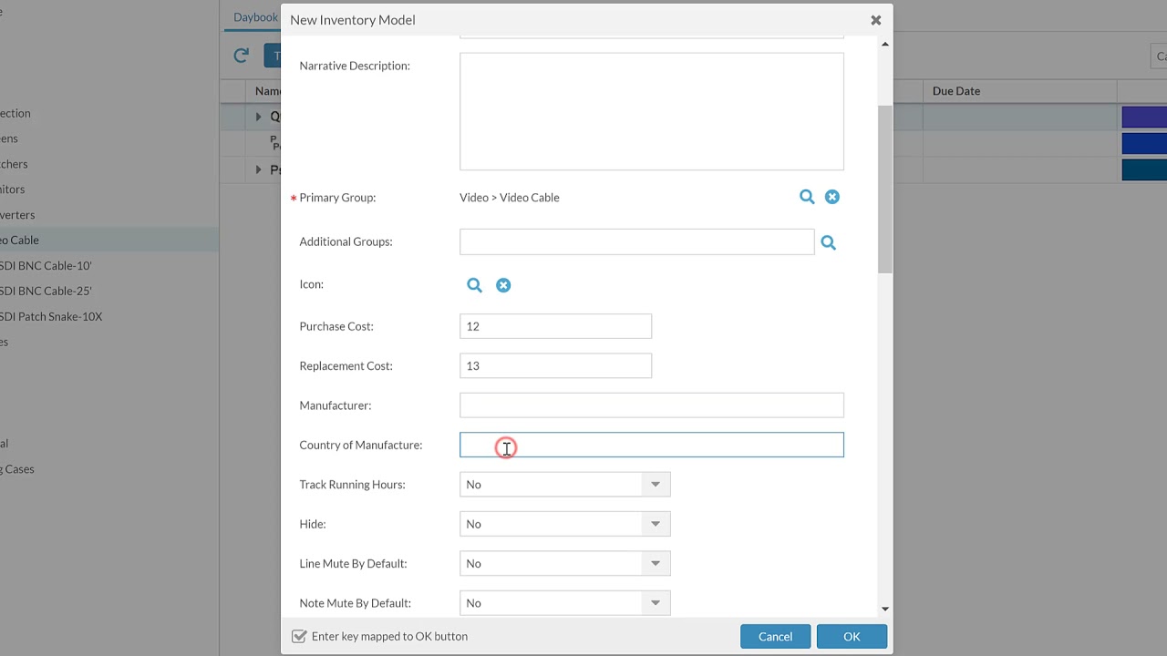
Task: Click the Replacement Cost input field
Action: click(x=555, y=366)
